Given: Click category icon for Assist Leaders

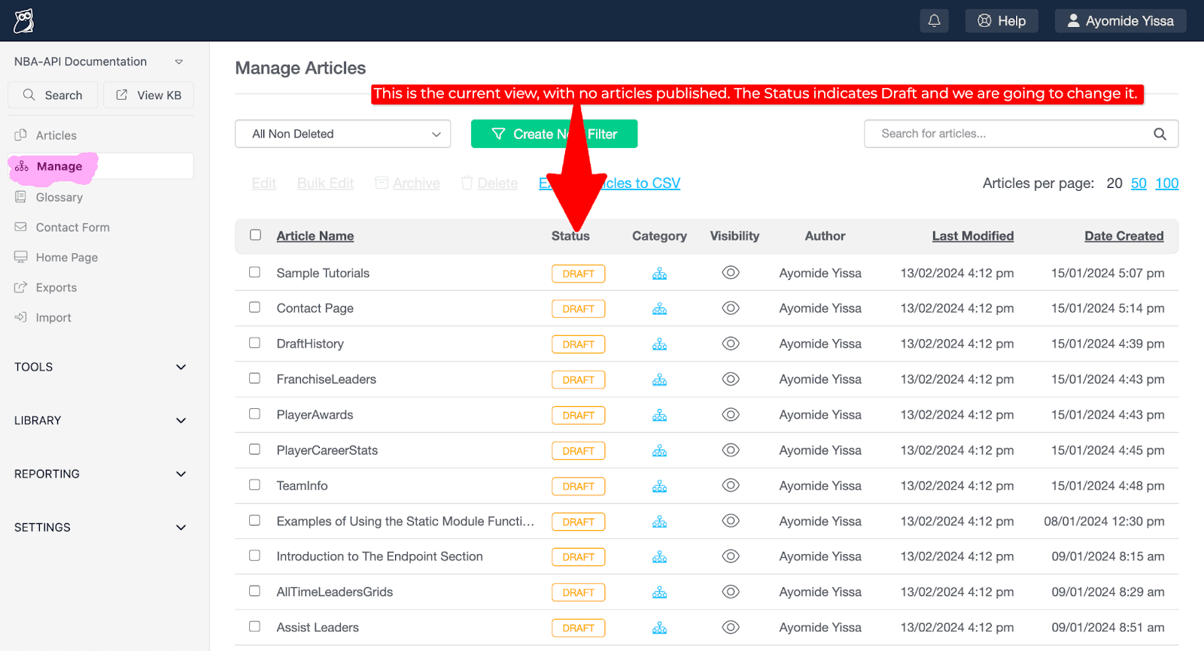Looking at the screenshot, I should (660, 628).
